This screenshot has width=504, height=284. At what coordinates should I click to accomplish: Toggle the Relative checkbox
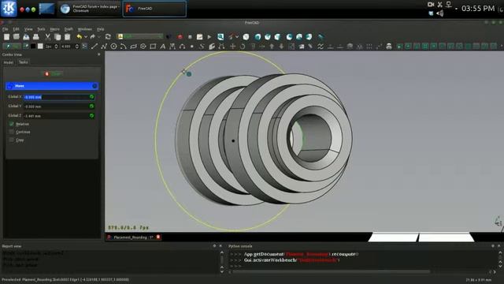coord(12,124)
